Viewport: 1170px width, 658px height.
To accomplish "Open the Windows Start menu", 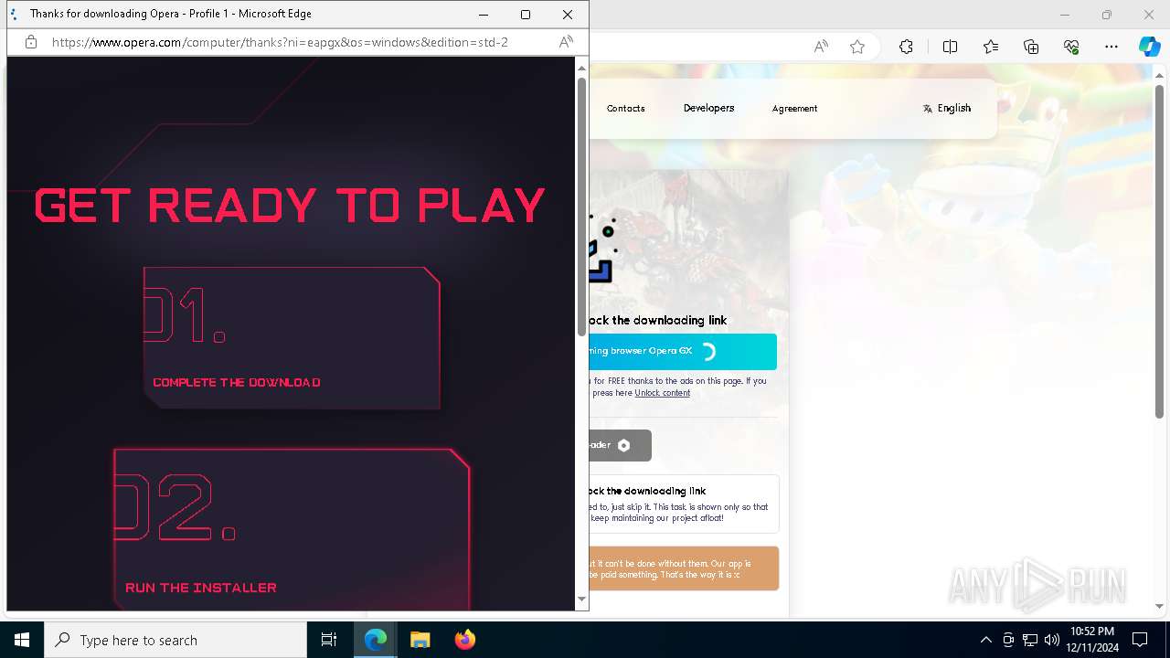I will (22, 640).
